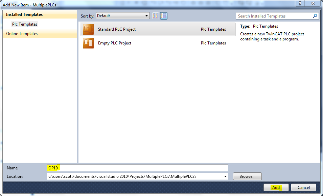Select Installed Templates category

tap(40, 14)
